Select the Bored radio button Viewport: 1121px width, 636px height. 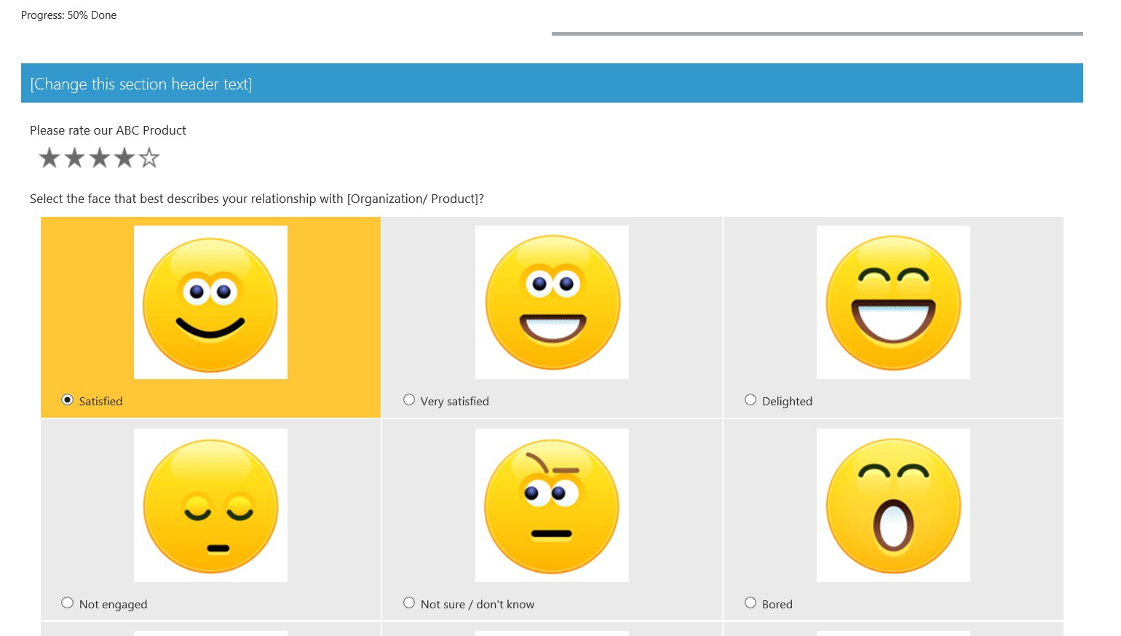click(x=750, y=602)
